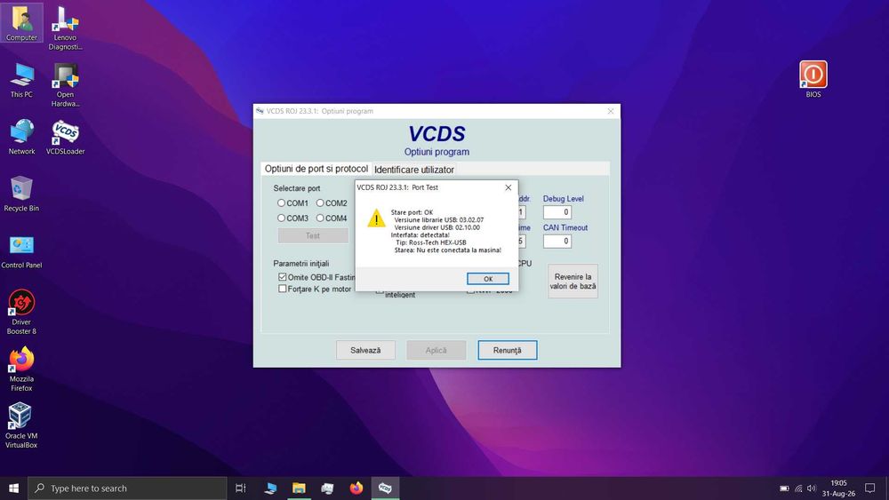Click the VCDS heading text
The image size is (889, 500).
436,133
